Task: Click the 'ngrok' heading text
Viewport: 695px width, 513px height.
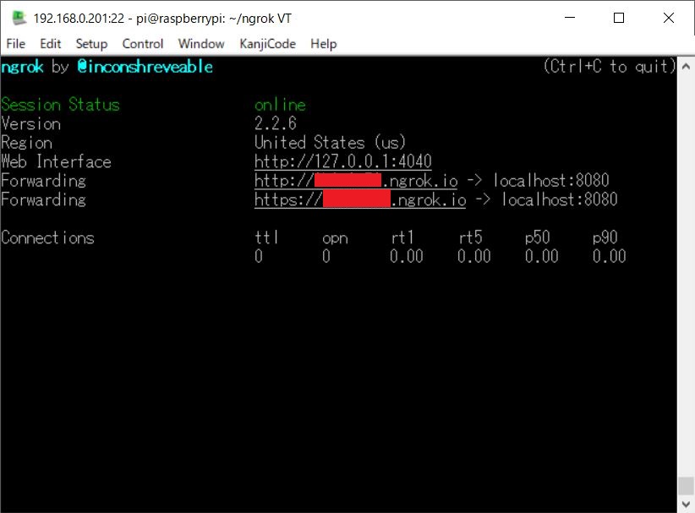Action: pyautogui.click(x=22, y=67)
